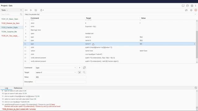Open an existing project folder
Screen dimensions: 198x111
click(x=187, y=6)
